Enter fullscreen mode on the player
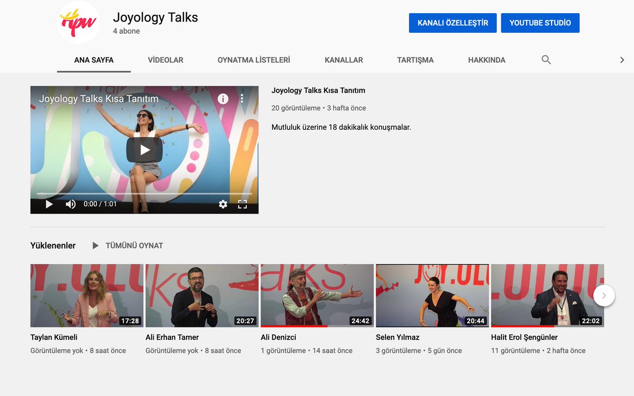This screenshot has height=396, width=634. click(x=243, y=204)
